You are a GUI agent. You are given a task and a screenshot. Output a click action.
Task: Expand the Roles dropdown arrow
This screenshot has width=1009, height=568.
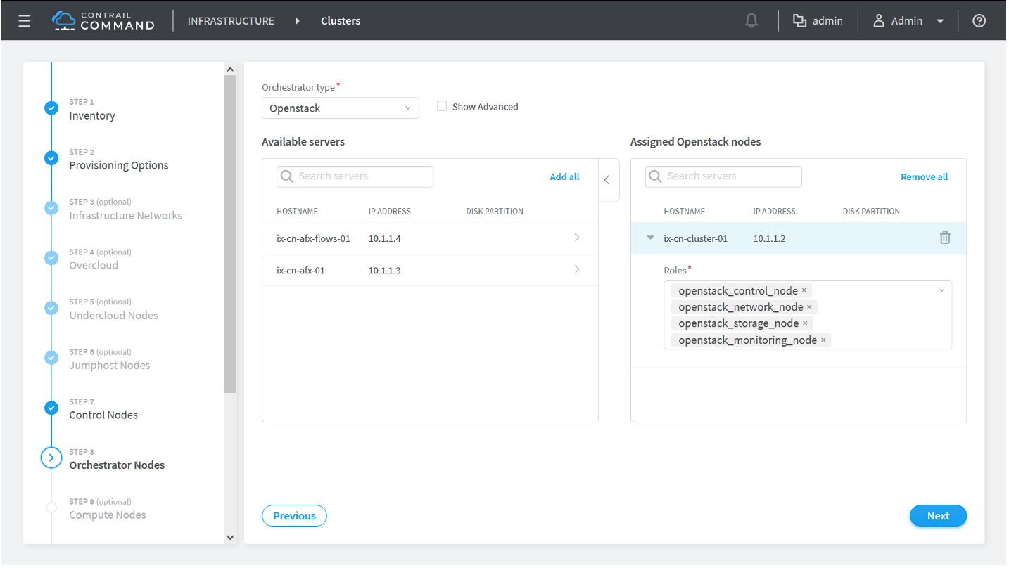click(x=941, y=291)
